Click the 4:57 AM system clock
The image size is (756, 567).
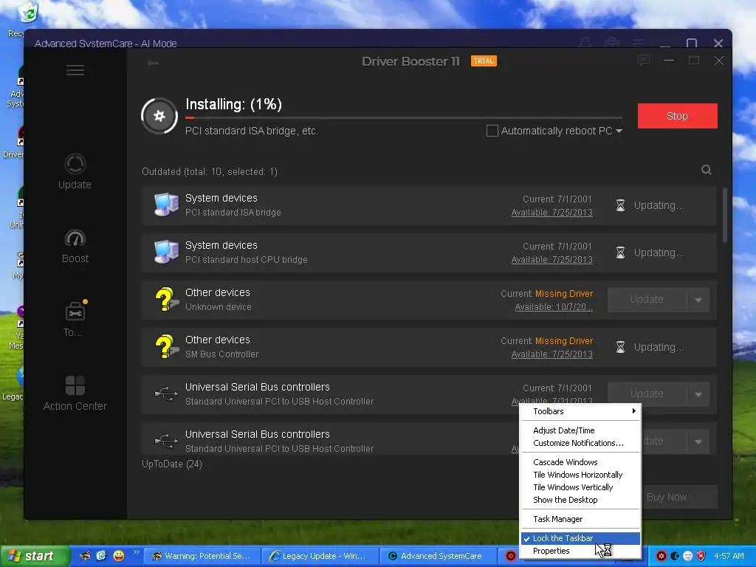point(729,556)
